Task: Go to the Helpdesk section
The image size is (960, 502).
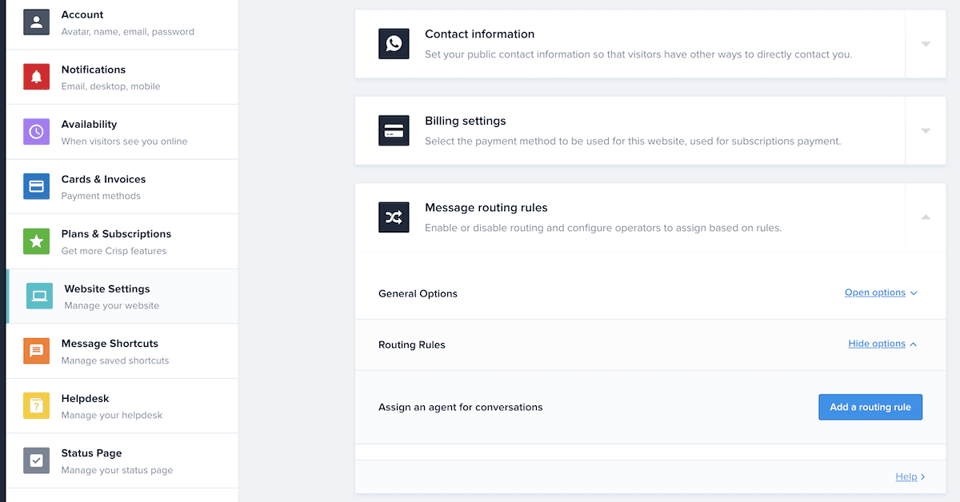Action: click(x=122, y=406)
